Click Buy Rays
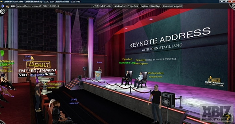This screenshot has width=235, height=124. click(155, 6)
